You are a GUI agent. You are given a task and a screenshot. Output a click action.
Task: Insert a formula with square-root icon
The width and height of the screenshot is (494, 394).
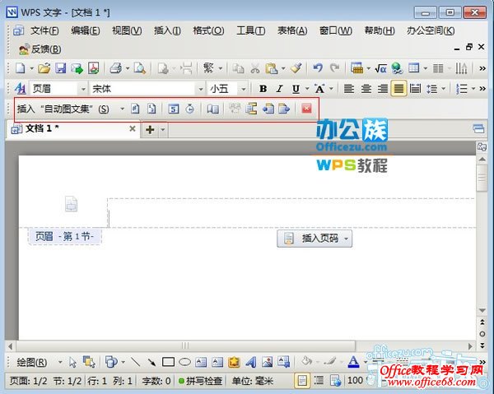pyautogui.click(x=380, y=68)
